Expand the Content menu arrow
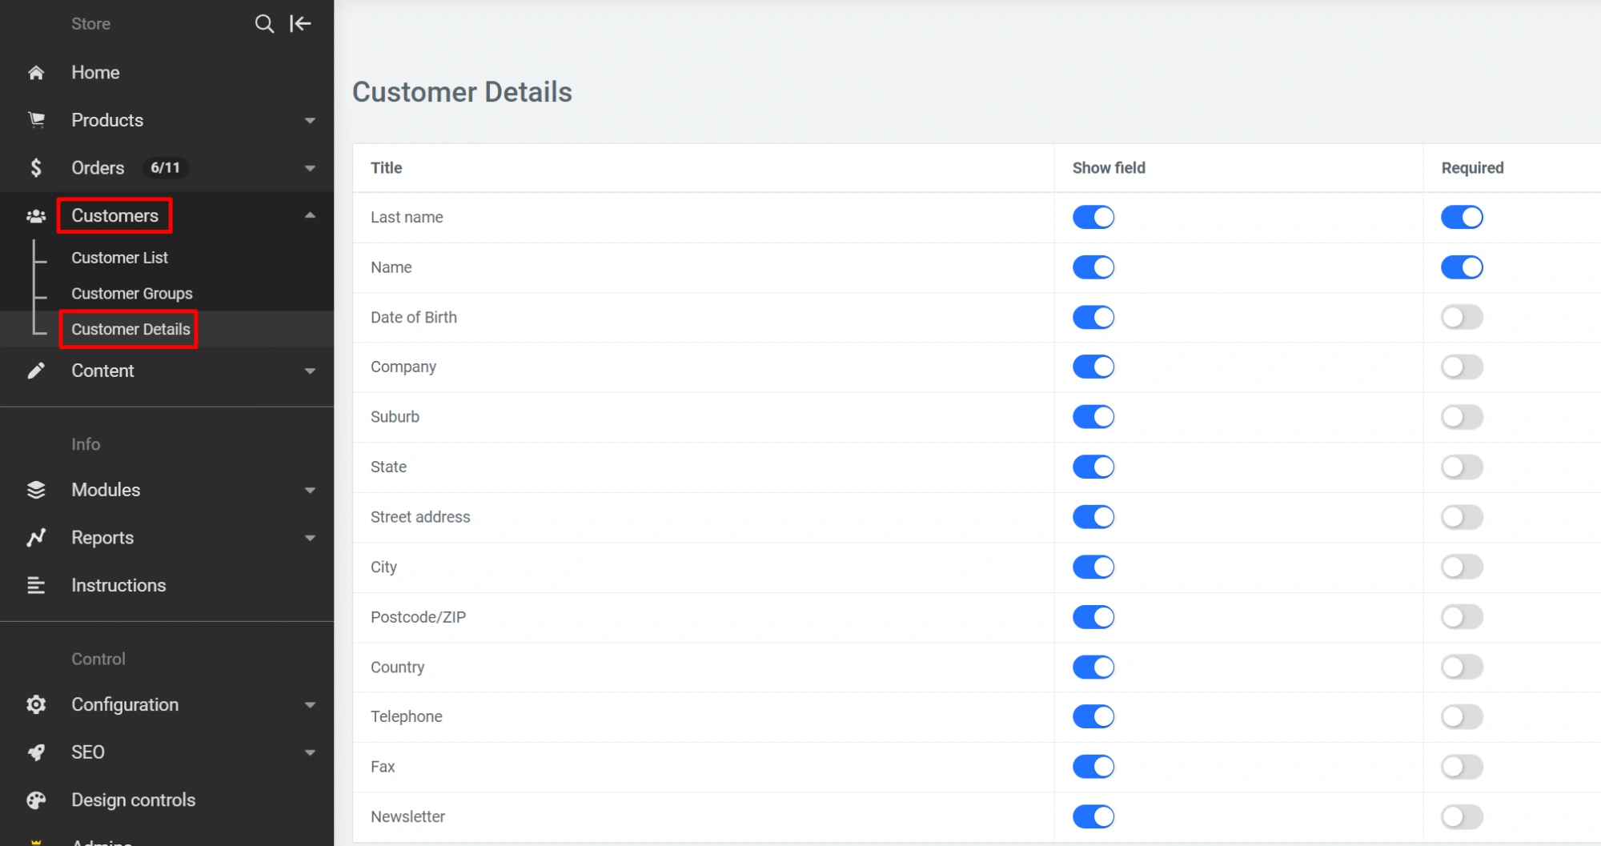Viewport: 1601px width, 846px height. click(x=310, y=371)
